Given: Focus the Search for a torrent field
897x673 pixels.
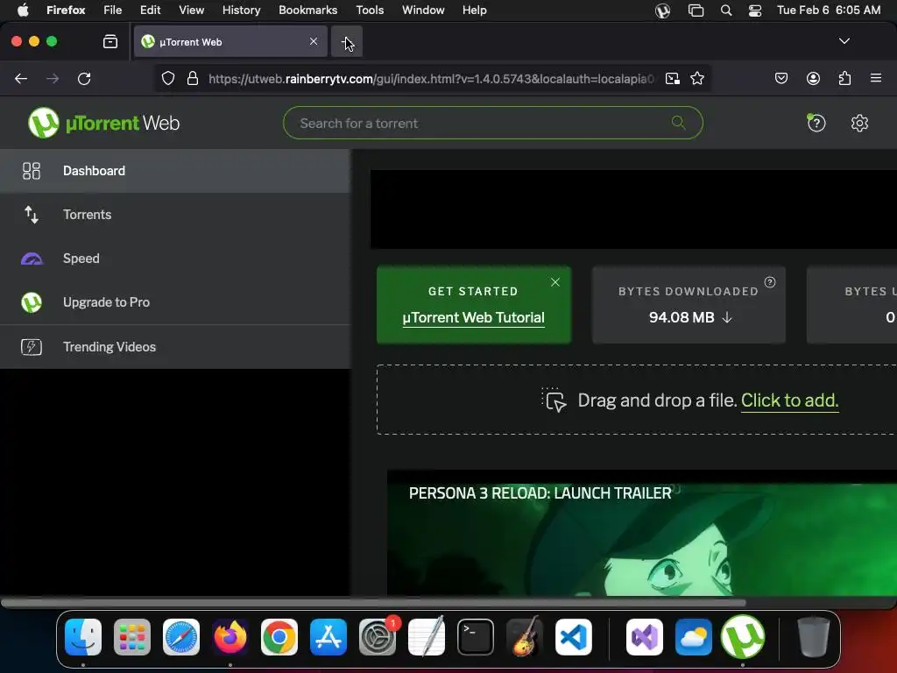Looking at the screenshot, I should [492, 123].
